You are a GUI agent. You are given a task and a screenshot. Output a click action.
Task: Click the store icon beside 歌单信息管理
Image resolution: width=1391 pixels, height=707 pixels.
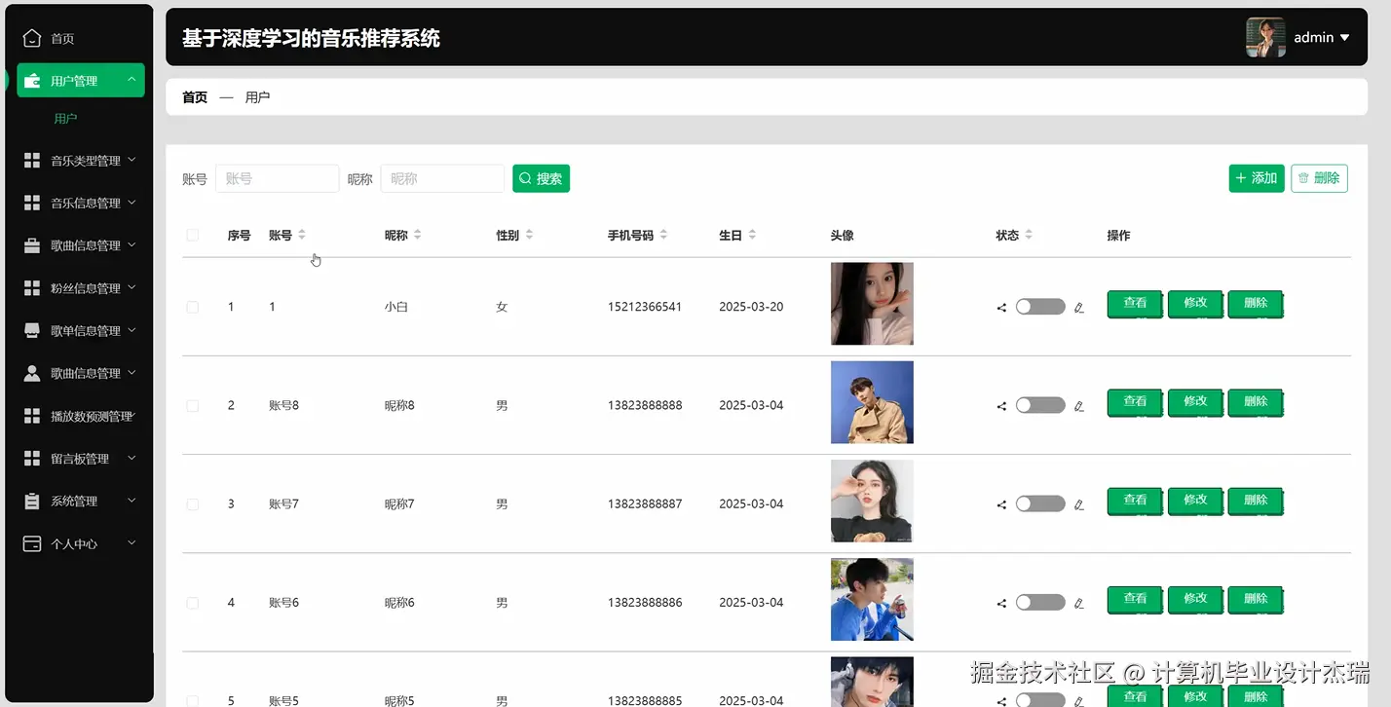point(32,330)
